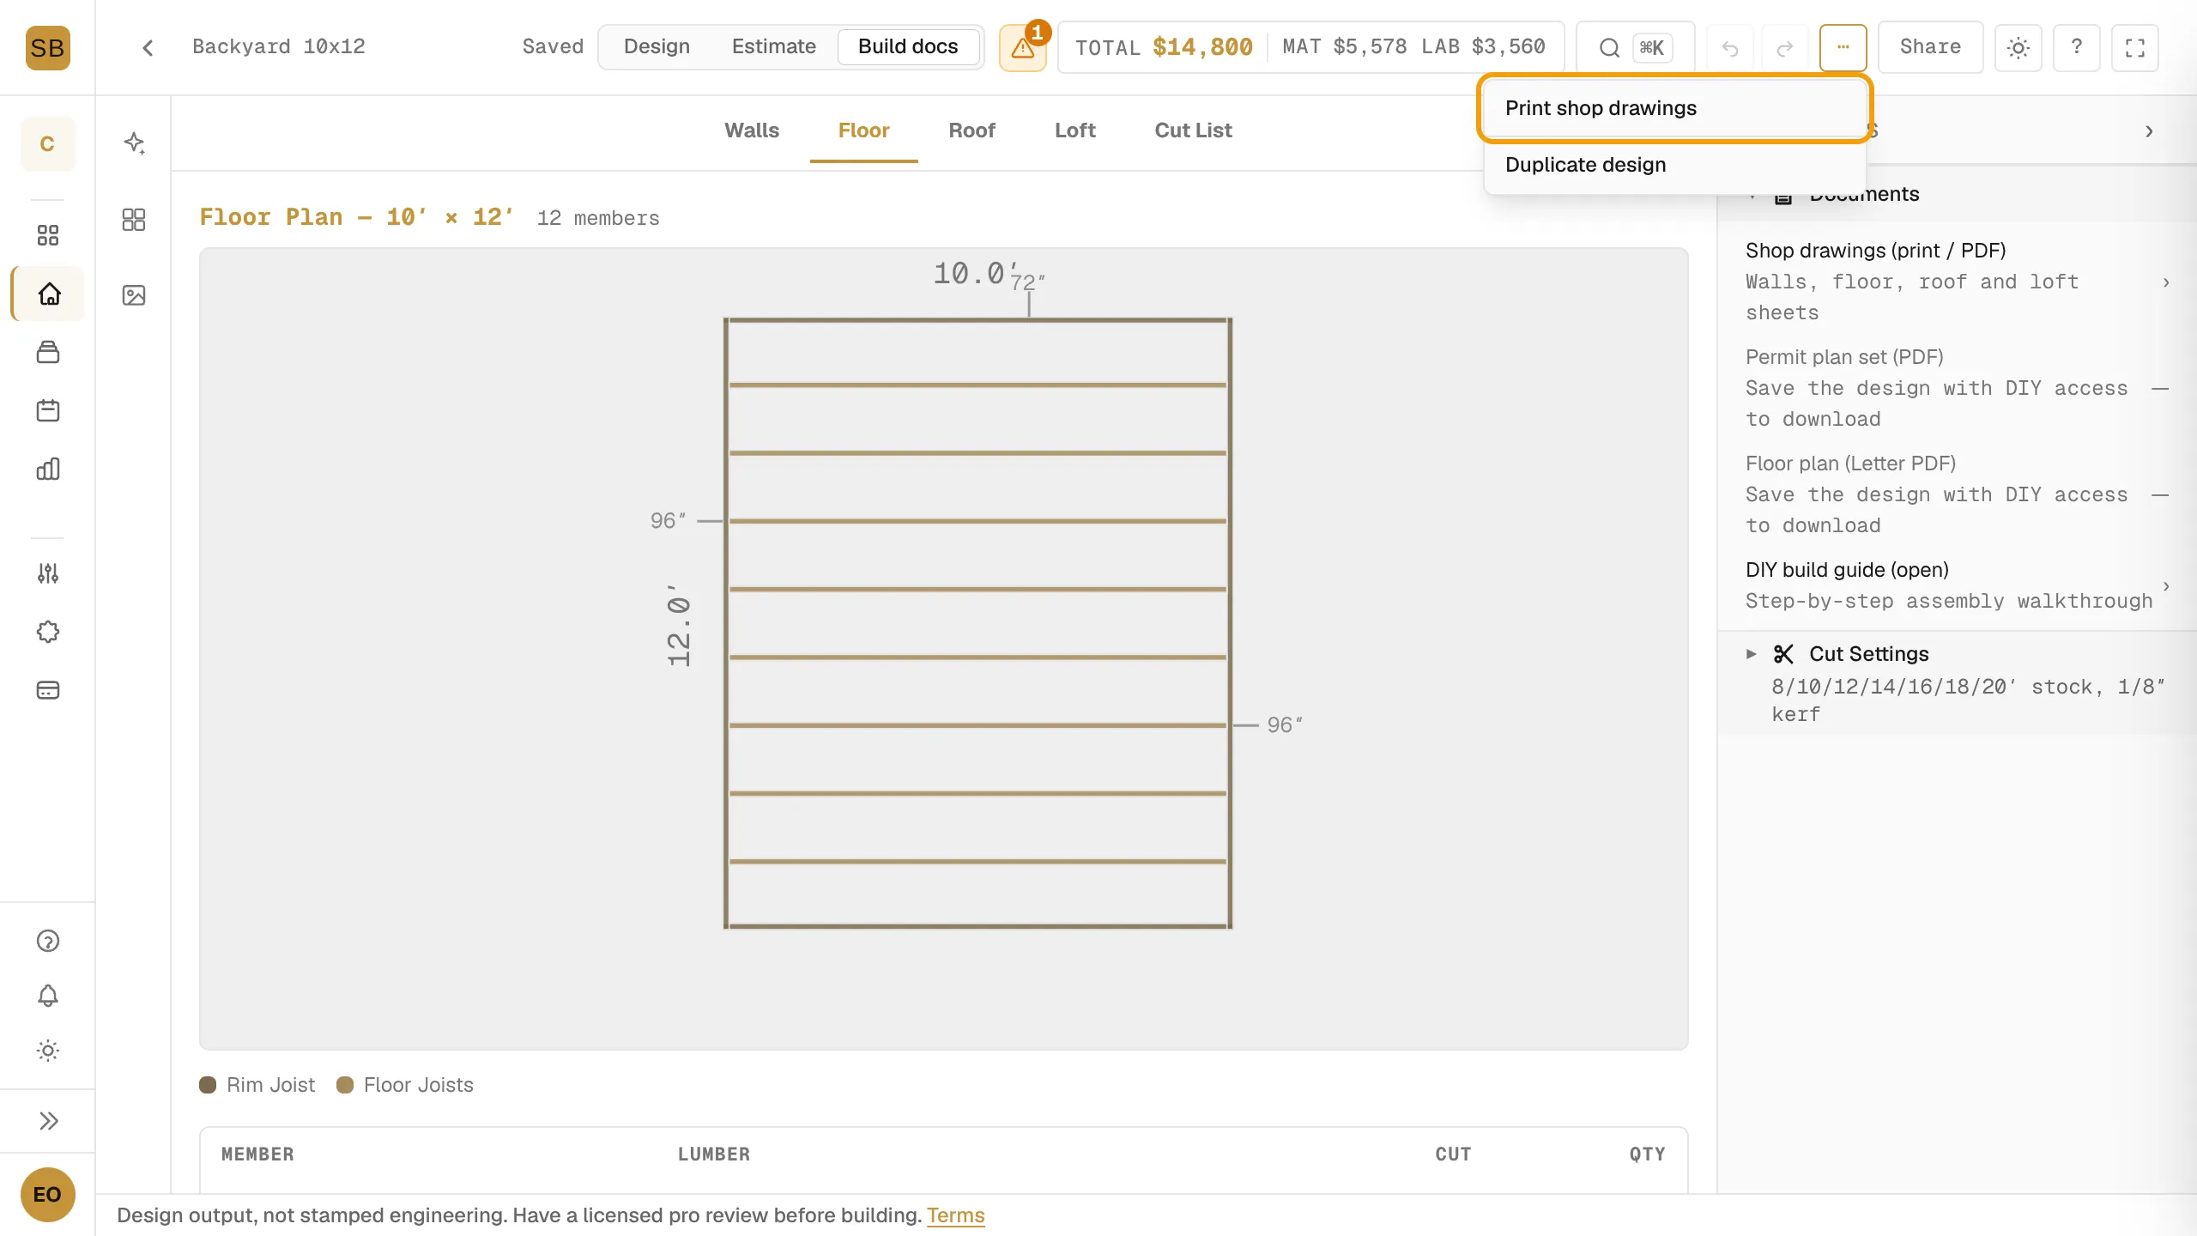Select Print shop drawings menu entry
This screenshot has width=2197, height=1236.
pyautogui.click(x=1673, y=108)
